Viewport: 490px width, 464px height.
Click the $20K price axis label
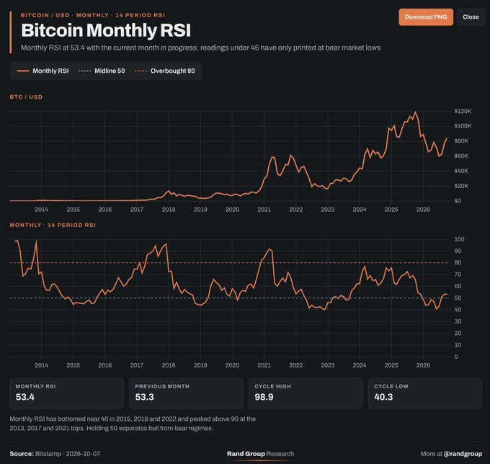click(x=461, y=186)
